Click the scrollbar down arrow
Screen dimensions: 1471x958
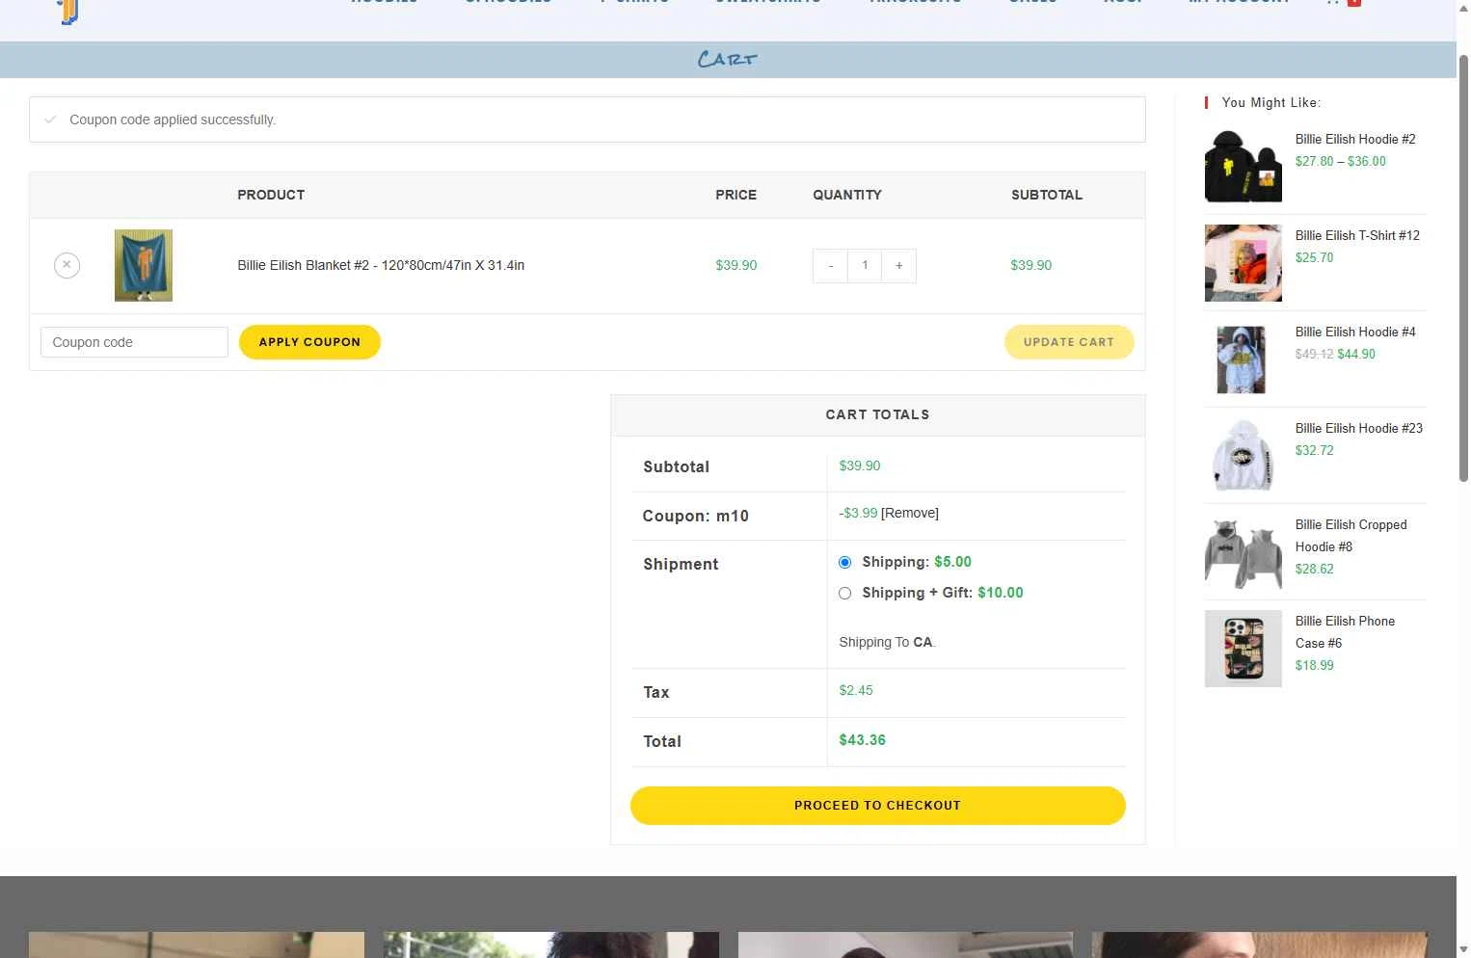point(1463,950)
